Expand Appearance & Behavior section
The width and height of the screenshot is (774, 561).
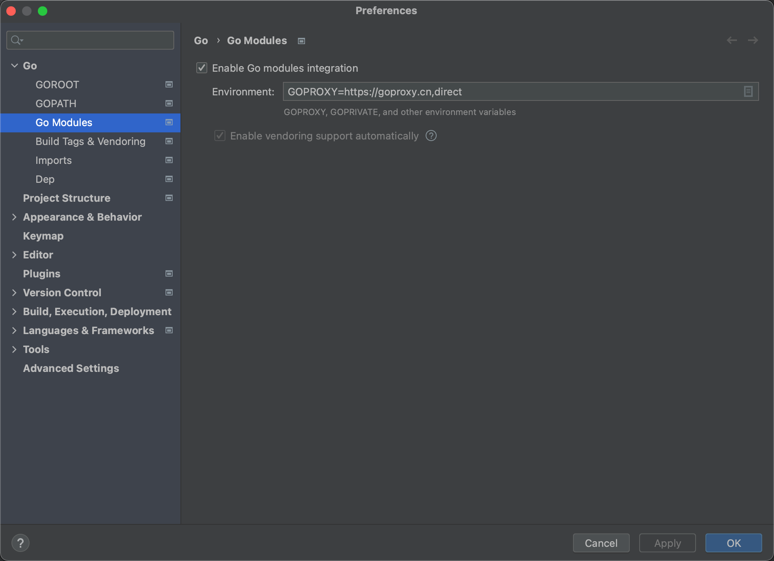(14, 217)
